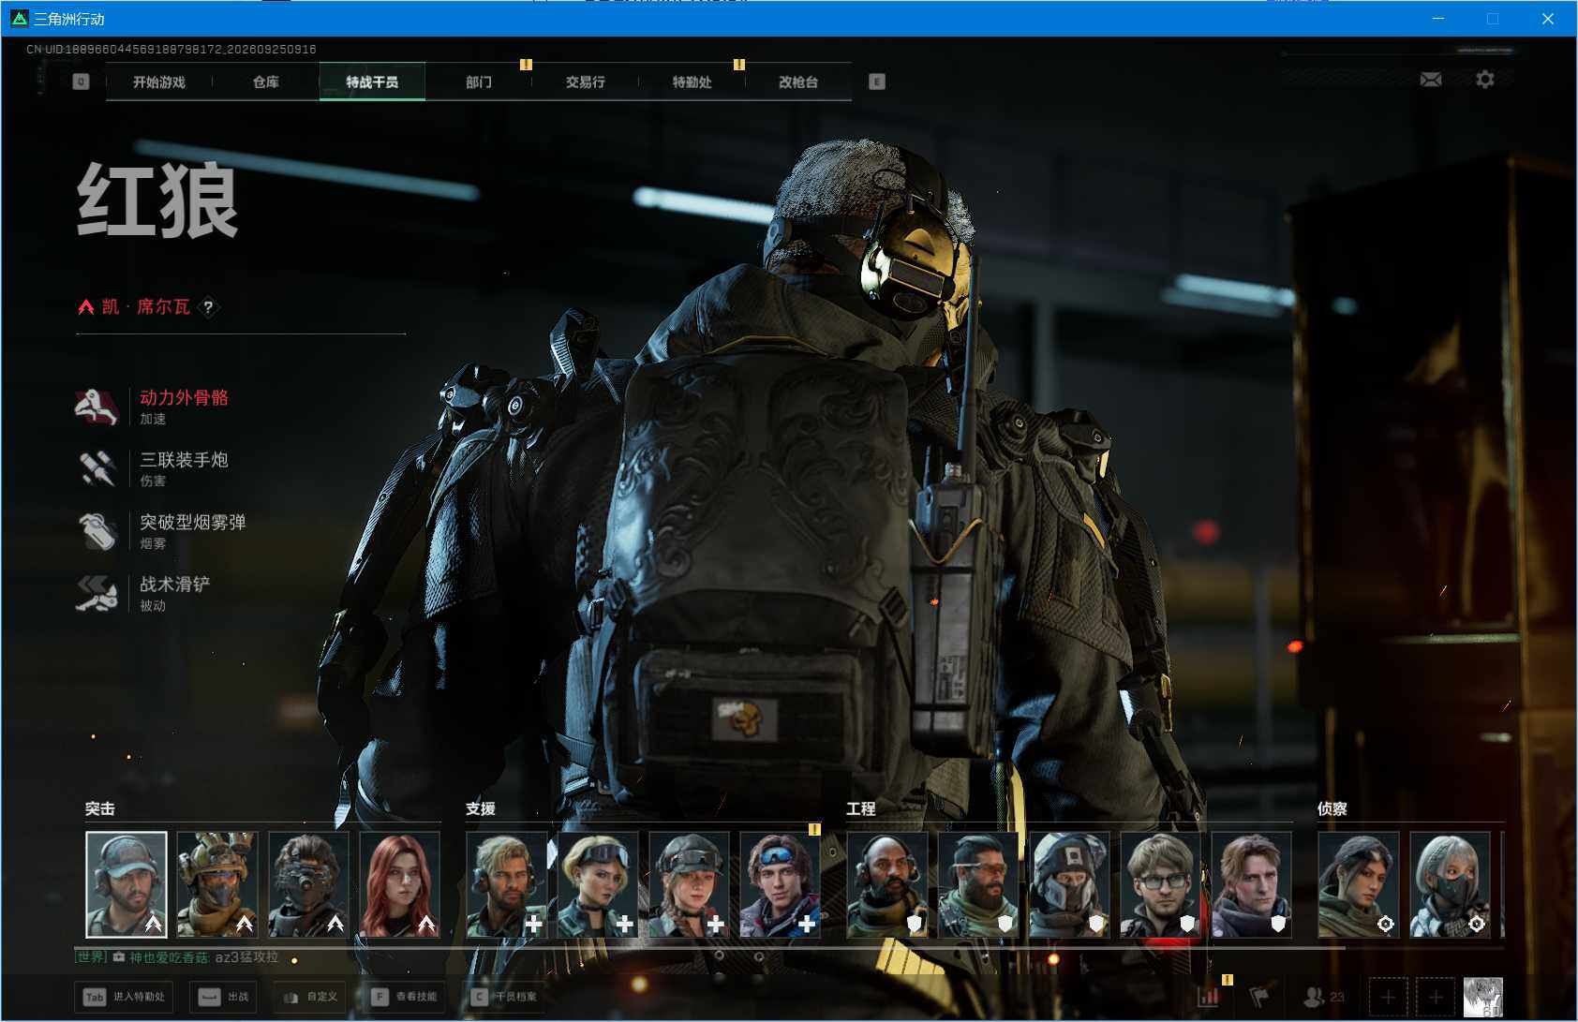The width and height of the screenshot is (1578, 1022).
Task: Click the 突击 category label
Action: [x=100, y=808]
